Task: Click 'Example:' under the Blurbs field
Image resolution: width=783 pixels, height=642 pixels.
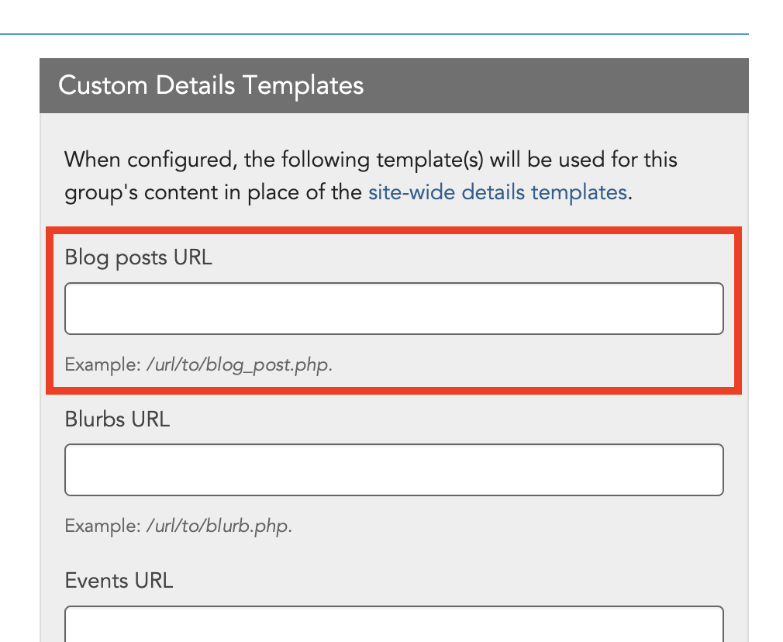Action: [103, 526]
